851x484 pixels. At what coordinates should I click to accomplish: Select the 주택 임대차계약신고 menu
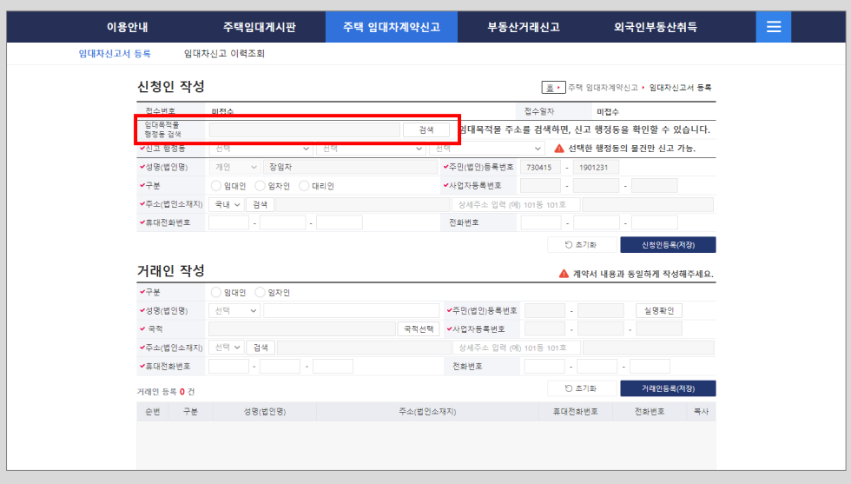(x=392, y=27)
